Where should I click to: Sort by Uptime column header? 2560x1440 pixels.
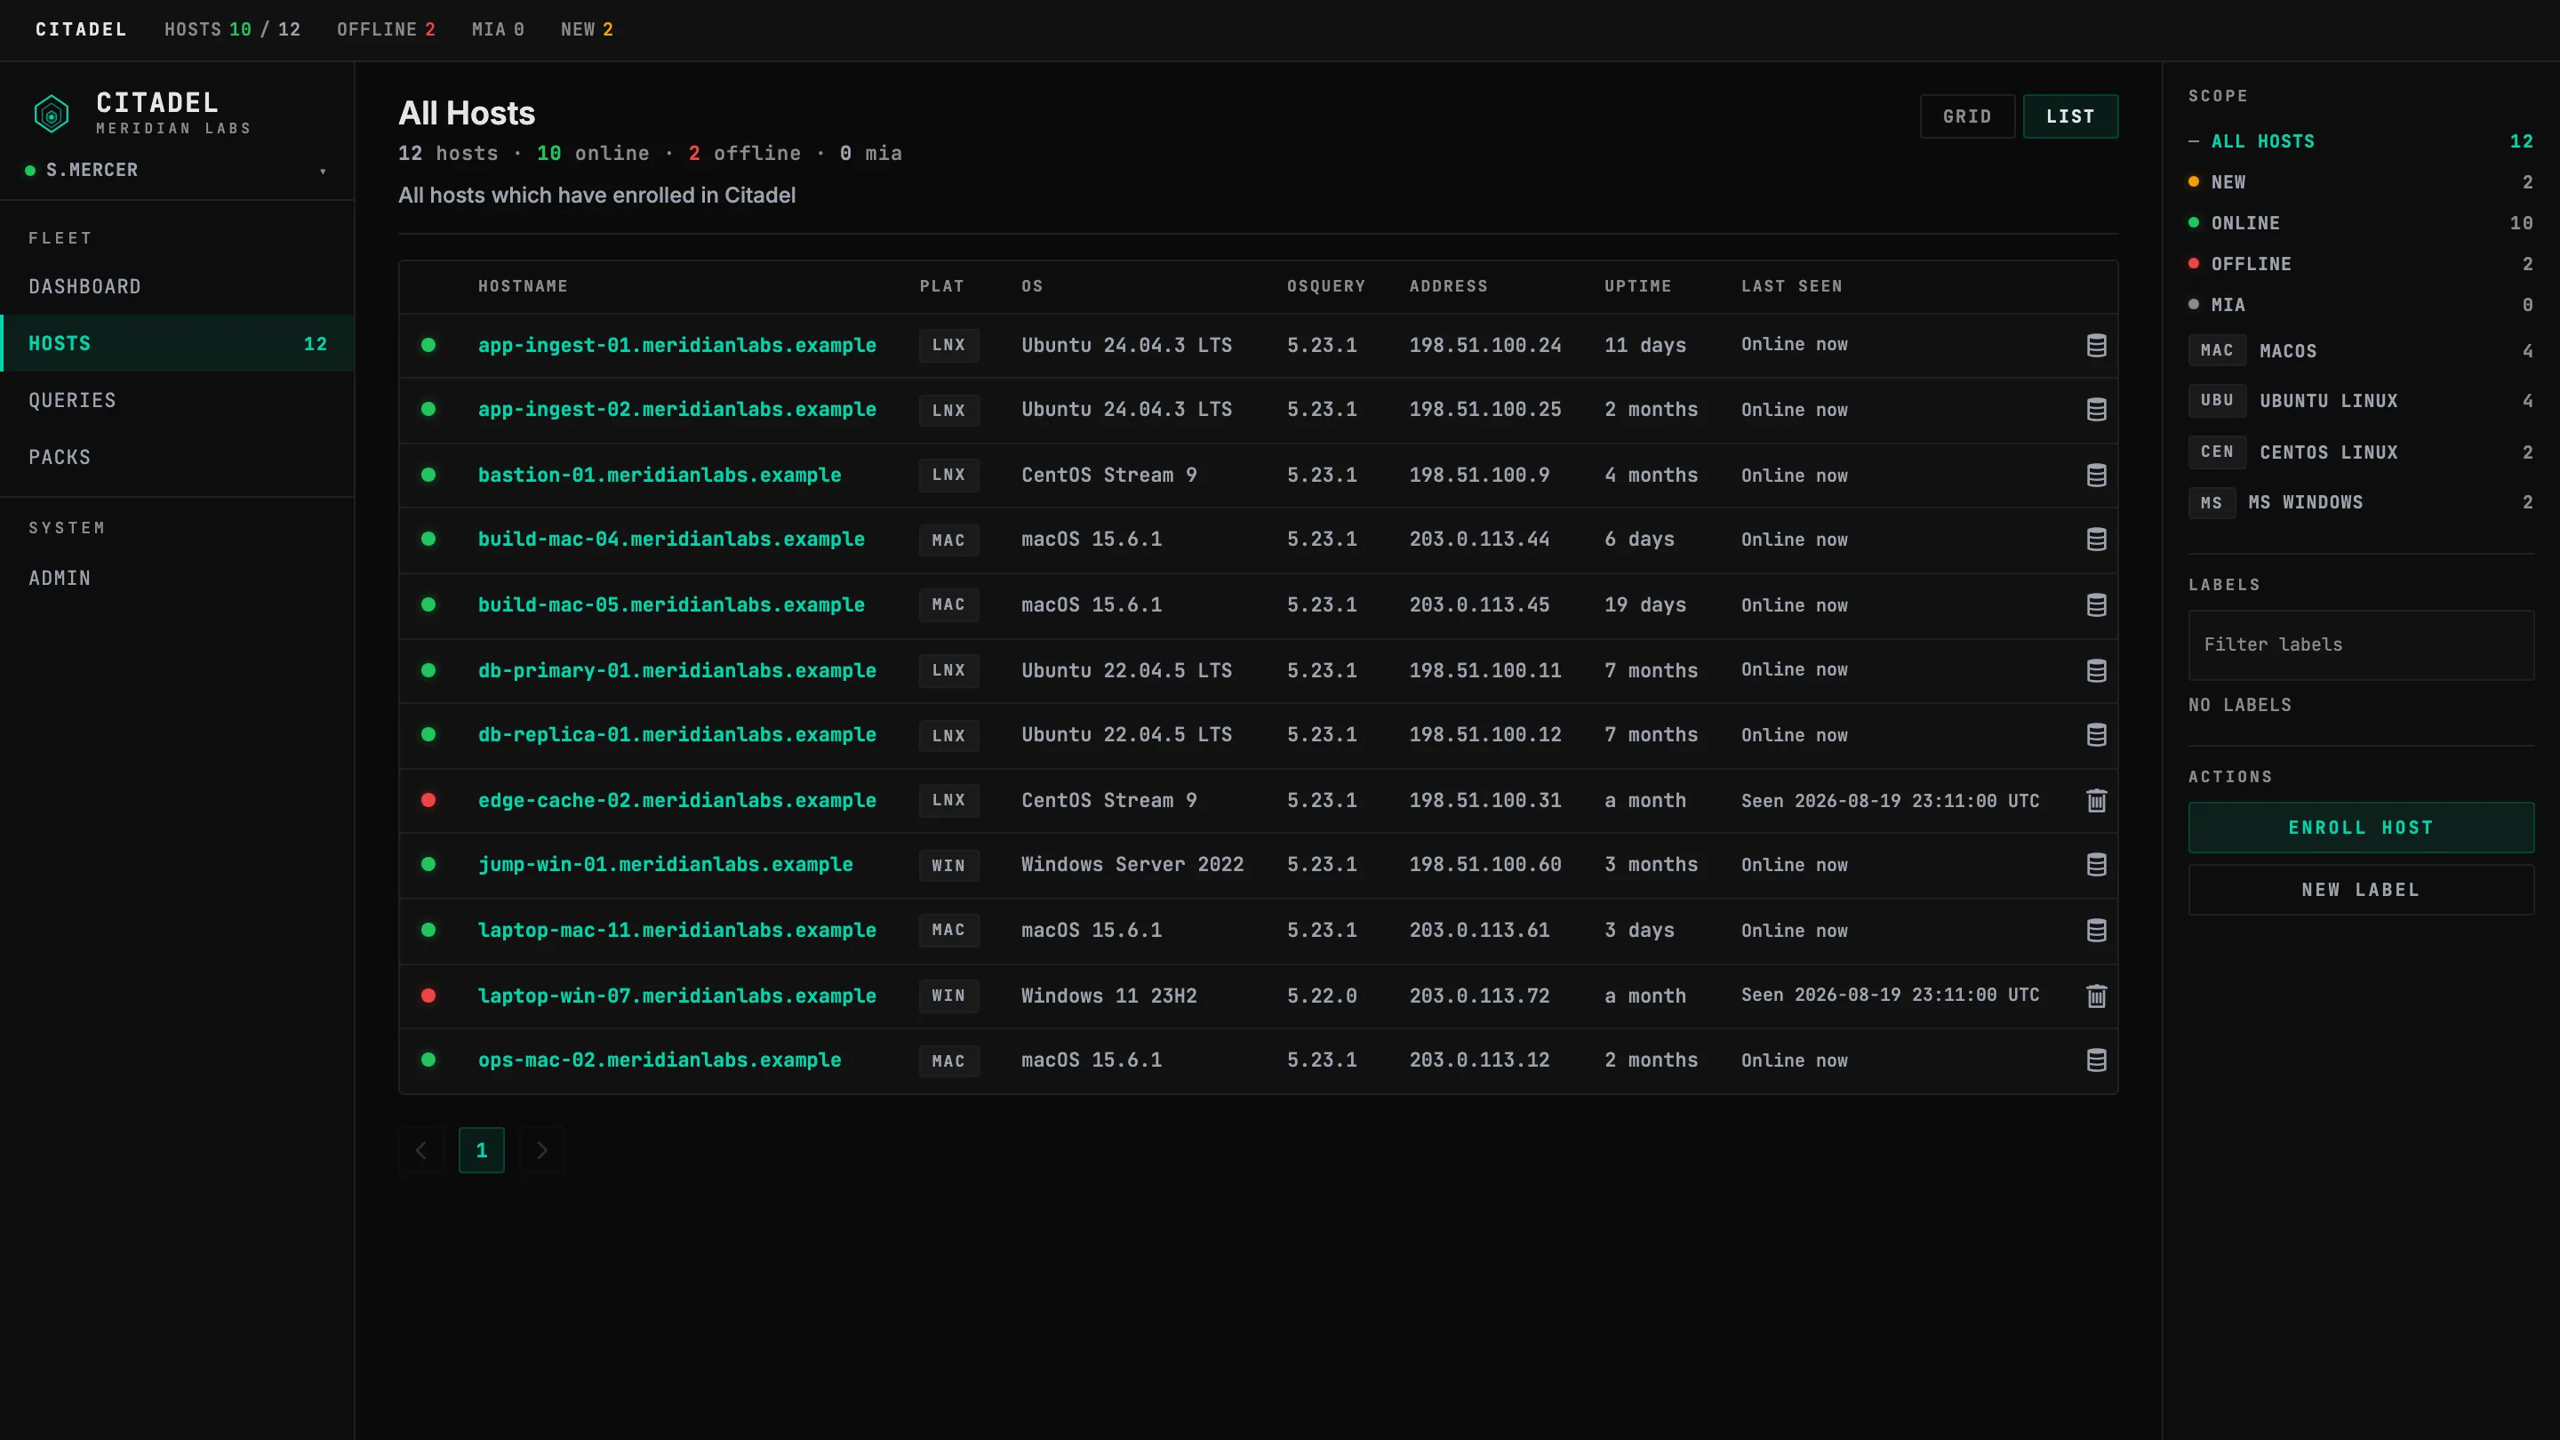(x=1637, y=286)
